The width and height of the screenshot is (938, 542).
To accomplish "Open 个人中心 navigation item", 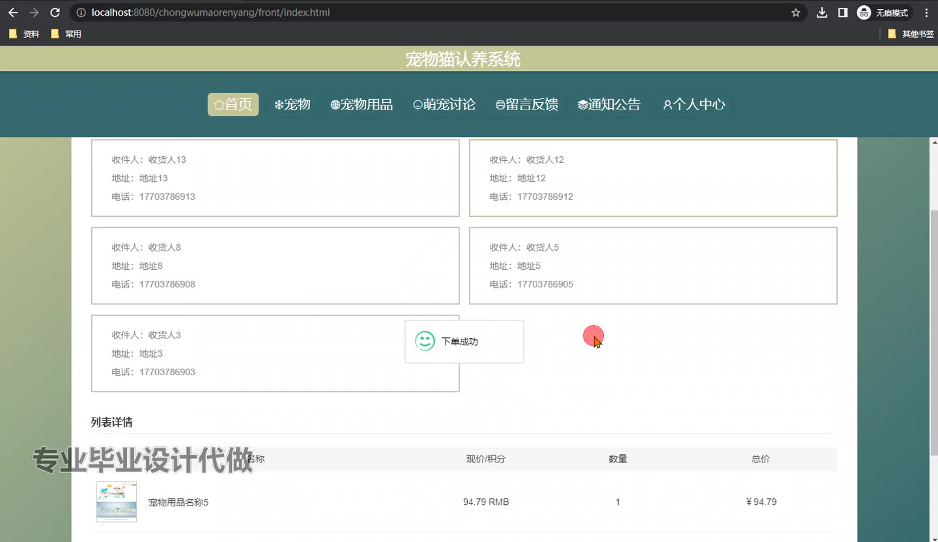I will [x=694, y=104].
